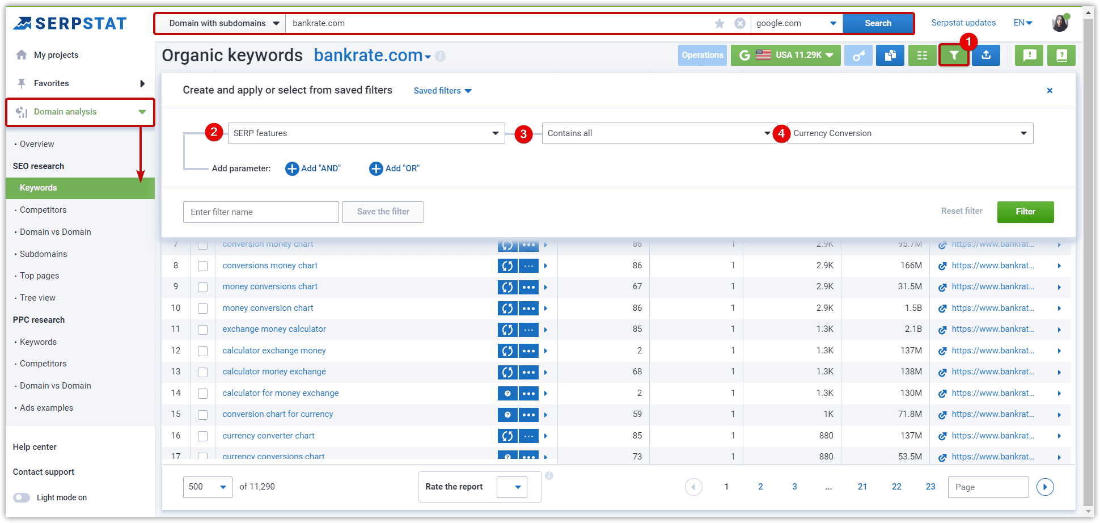The width and height of the screenshot is (1100, 523).
Task: Click the Page number input field
Action: click(988, 487)
